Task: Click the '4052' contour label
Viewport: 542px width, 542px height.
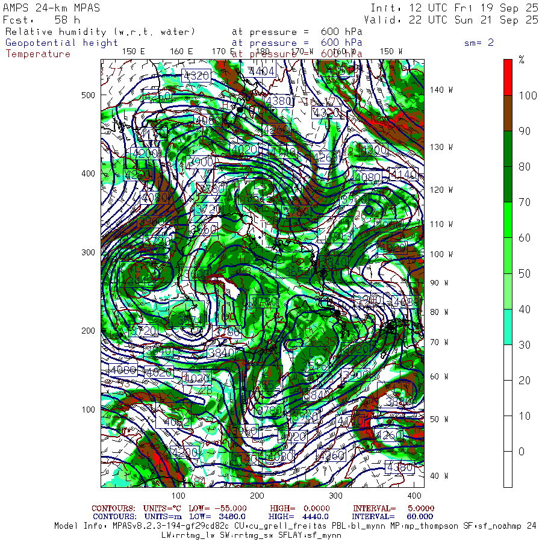Action: point(176,422)
